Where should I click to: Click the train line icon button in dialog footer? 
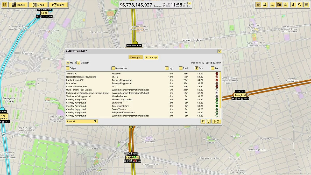point(216,121)
